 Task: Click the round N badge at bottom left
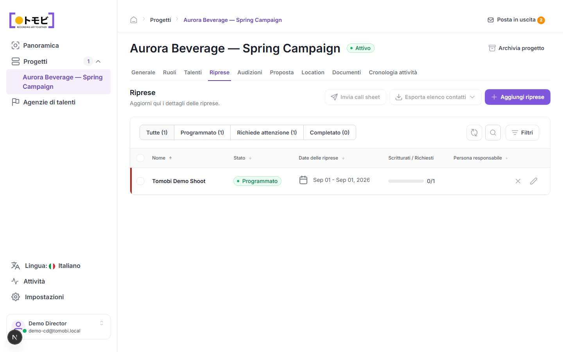coord(15,337)
